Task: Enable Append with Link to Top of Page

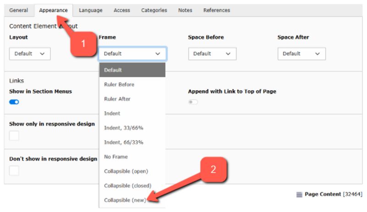Action: [x=193, y=102]
